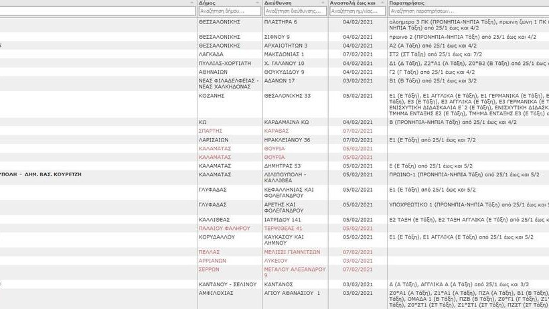Click the Παρατηρήσεις column header
549x309 pixels.
click(407, 3)
